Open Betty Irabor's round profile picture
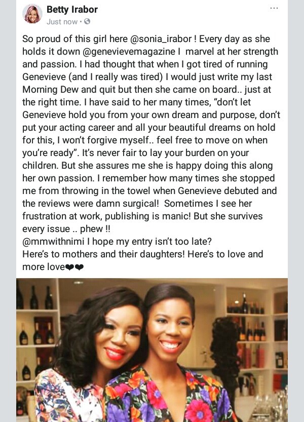Image resolution: width=304 pixels, height=422 pixels. click(x=32, y=14)
